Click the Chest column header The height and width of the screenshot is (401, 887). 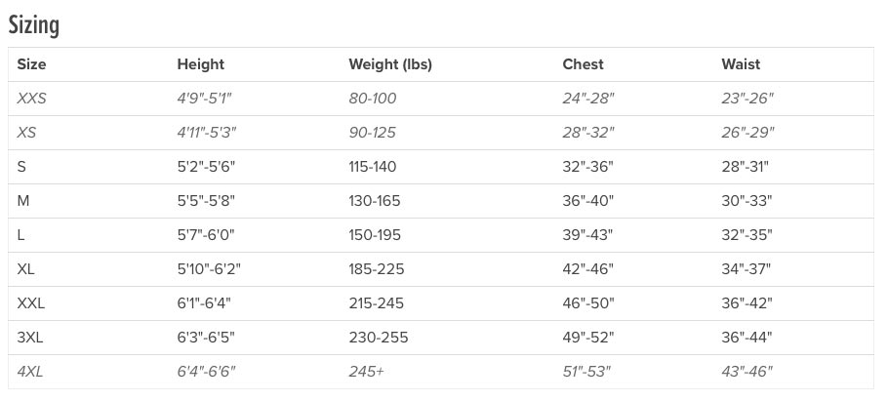point(583,64)
